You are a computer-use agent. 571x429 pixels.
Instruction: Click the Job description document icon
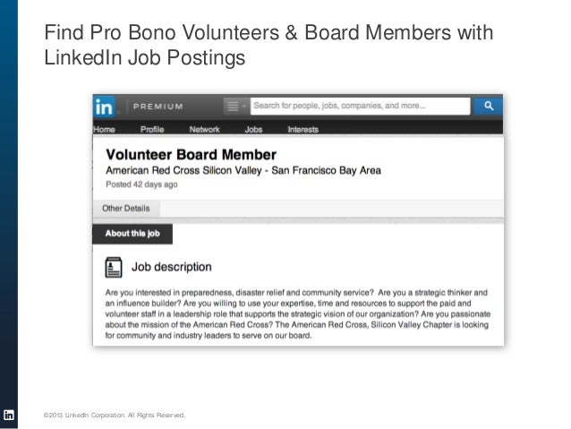[114, 267]
